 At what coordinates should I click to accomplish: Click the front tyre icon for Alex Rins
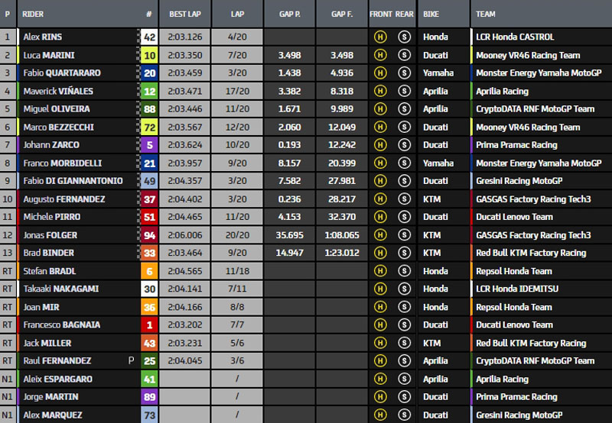pyautogui.click(x=379, y=37)
